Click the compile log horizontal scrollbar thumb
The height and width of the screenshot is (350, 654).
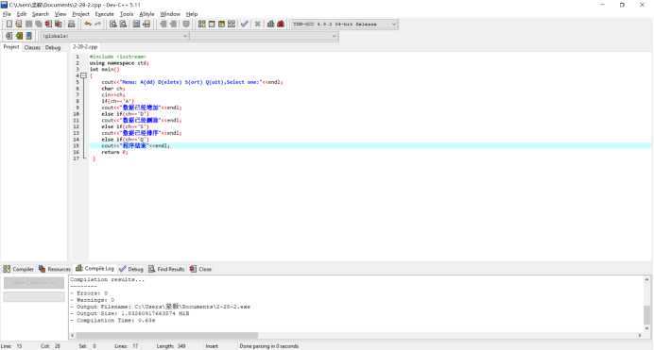pos(167,335)
